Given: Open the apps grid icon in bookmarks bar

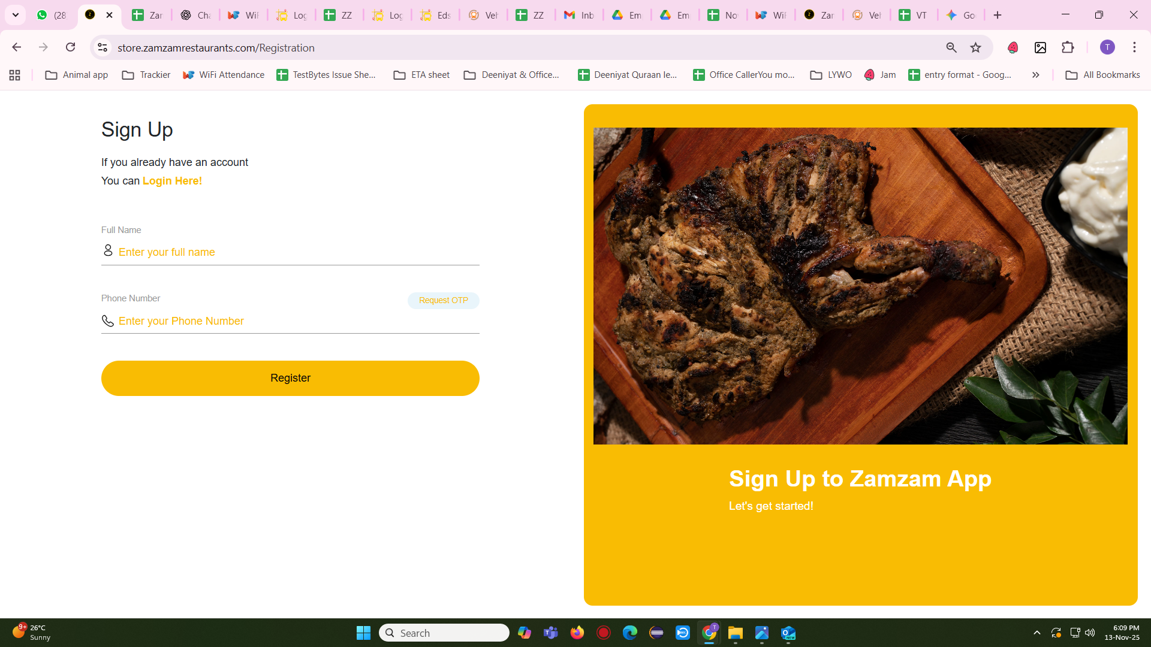Looking at the screenshot, I should (x=15, y=75).
